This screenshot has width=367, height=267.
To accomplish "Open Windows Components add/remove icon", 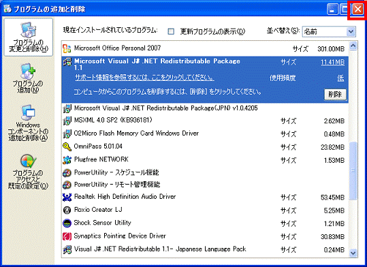I will click(x=28, y=112).
